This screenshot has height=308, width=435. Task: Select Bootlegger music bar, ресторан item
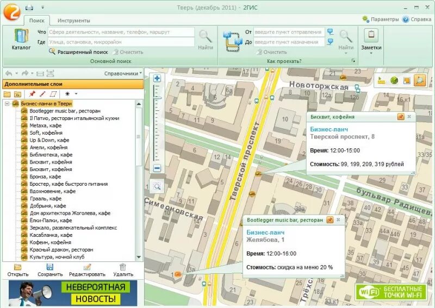65,111
